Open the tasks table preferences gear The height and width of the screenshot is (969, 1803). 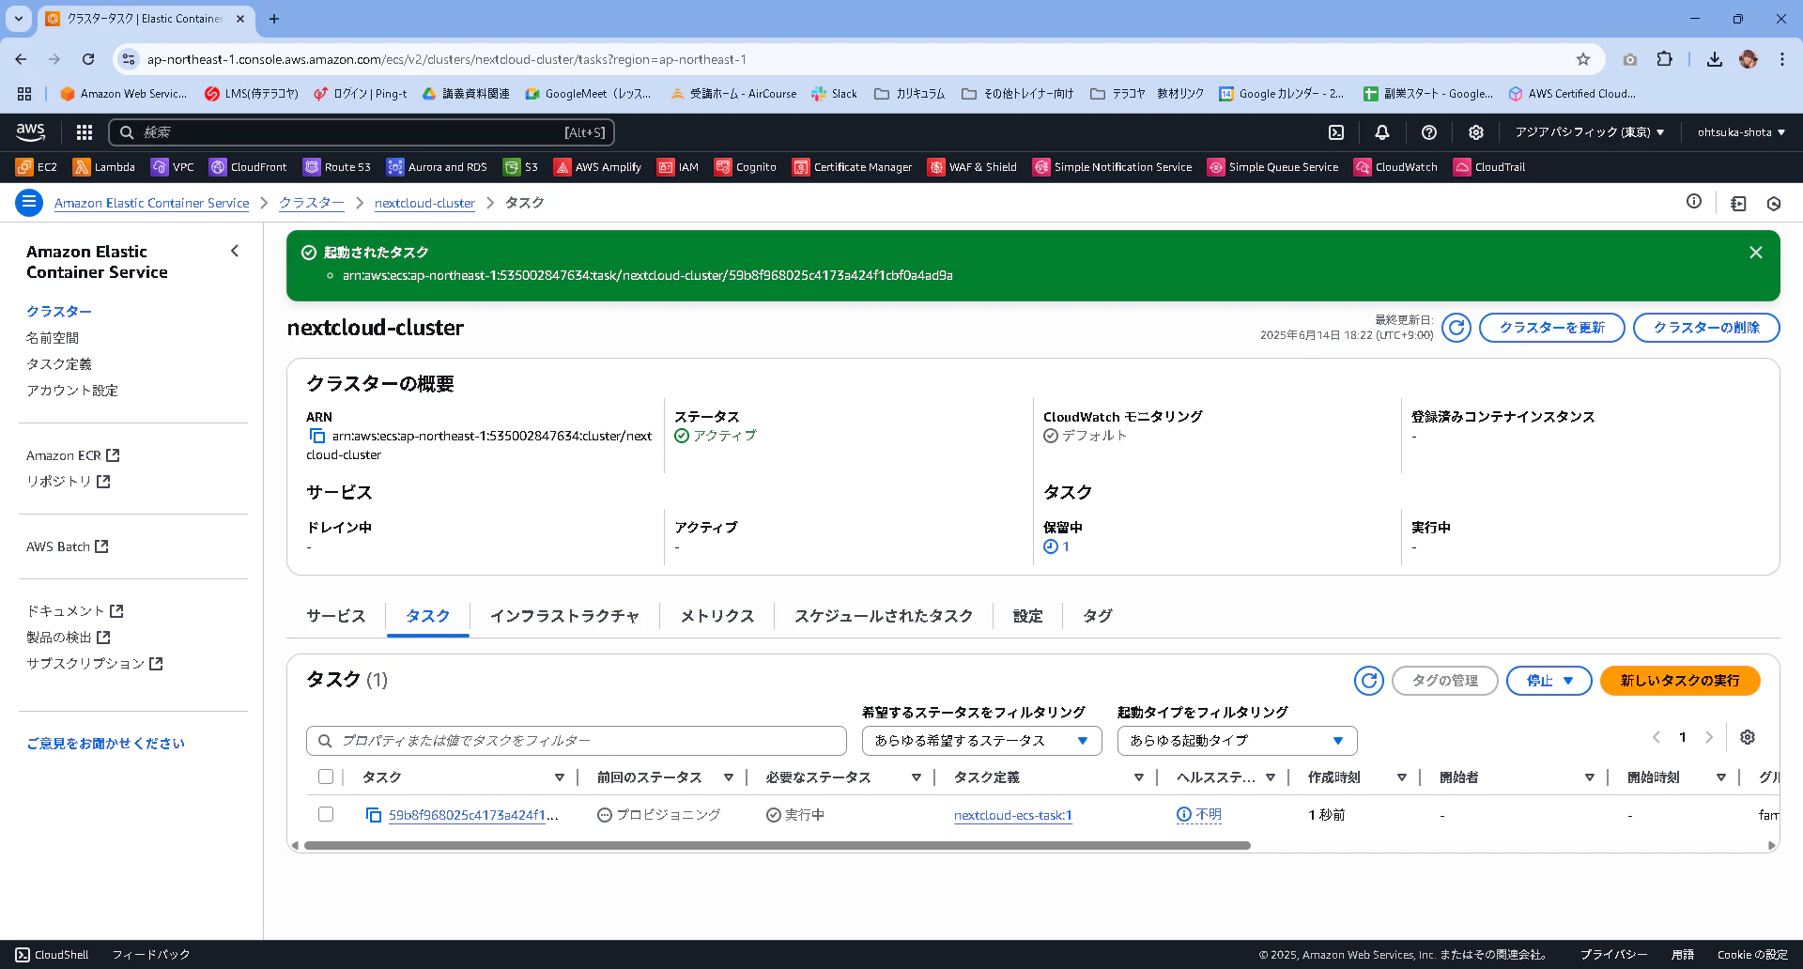click(x=1748, y=737)
